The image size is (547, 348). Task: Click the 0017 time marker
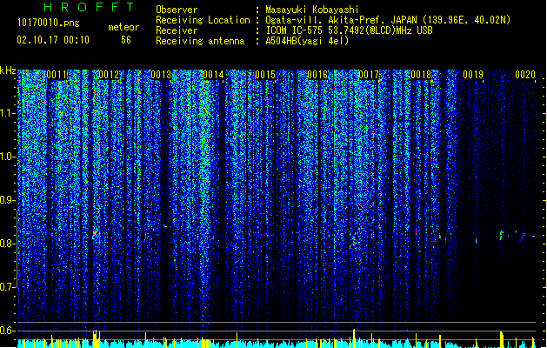click(369, 75)
